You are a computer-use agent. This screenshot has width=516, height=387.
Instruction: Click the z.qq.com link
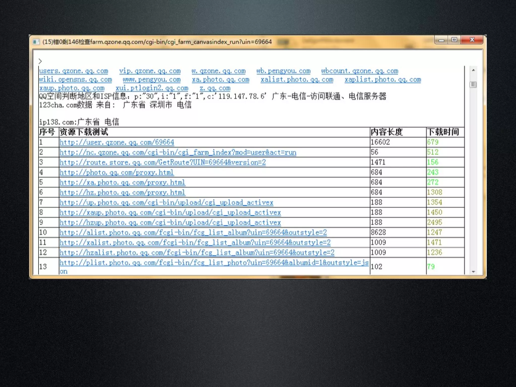click(215, 88)
